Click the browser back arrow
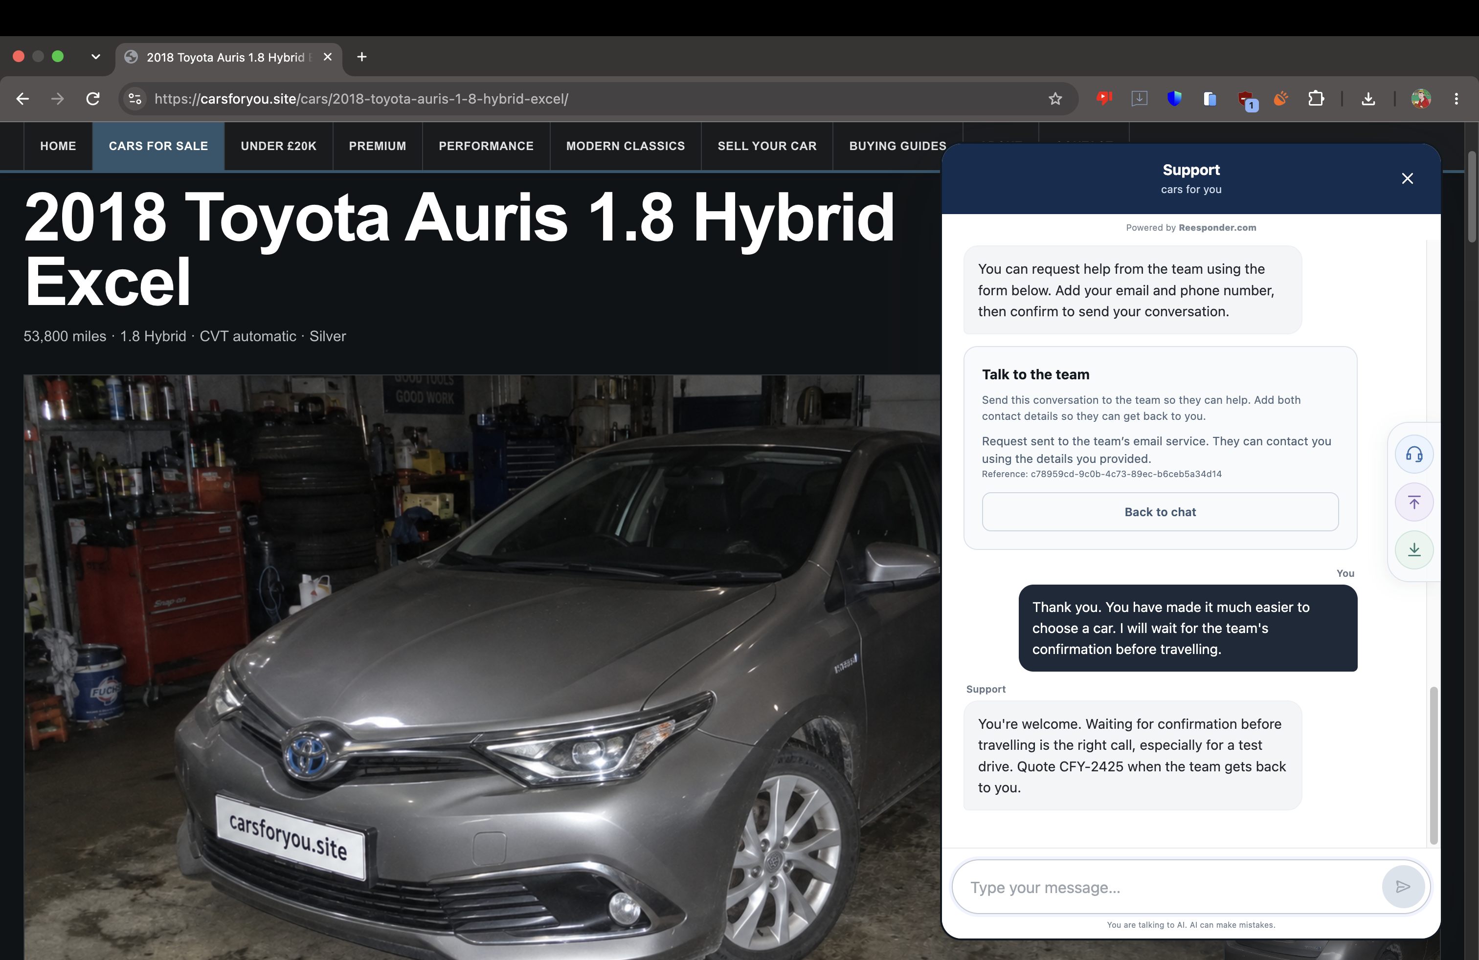This screenshot has height=960, width=1479. tap(23, 99)
